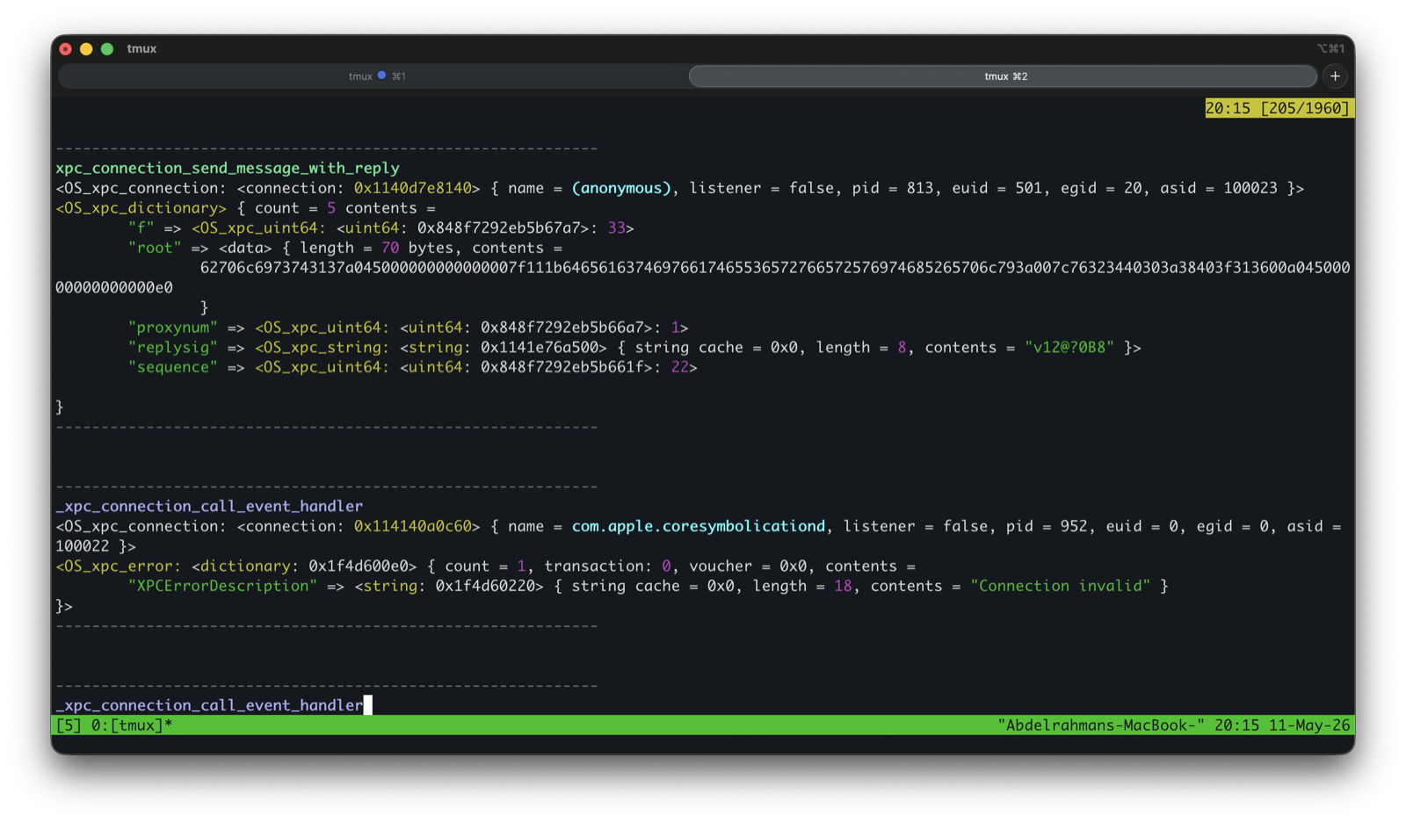Viewport: 1406px width, 822px height.
Task: Click the "f" dictionary key
Action: [x=141, y=228]
